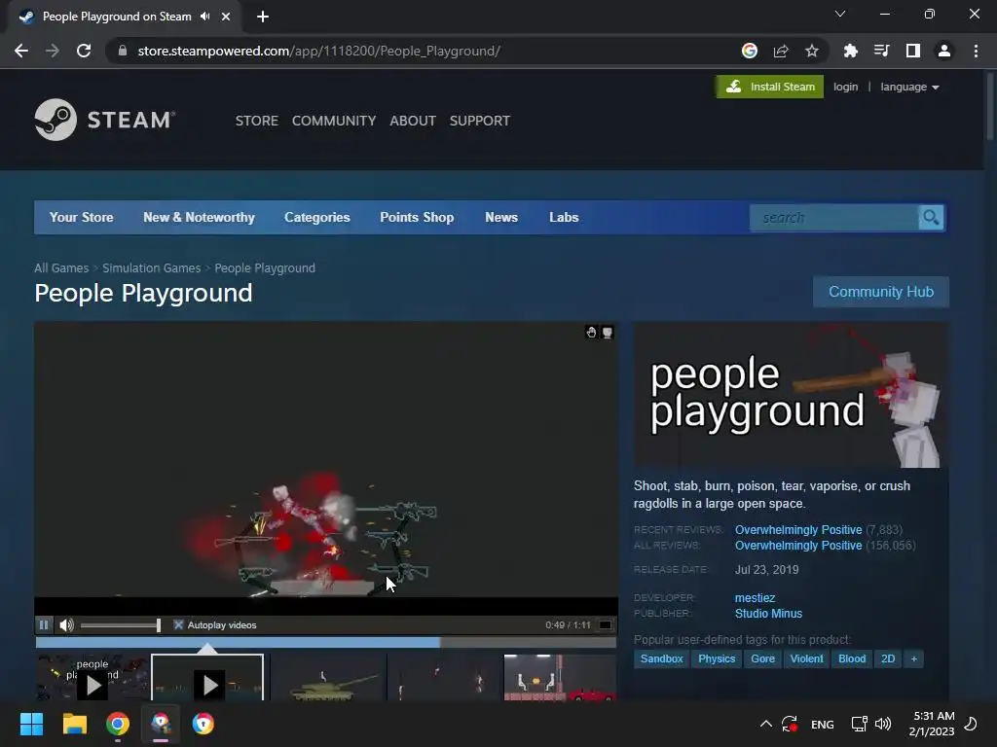Viewport: 997px width, 747px height.
Task: Expand the tab search chevron
Action: tap(840, 14)
